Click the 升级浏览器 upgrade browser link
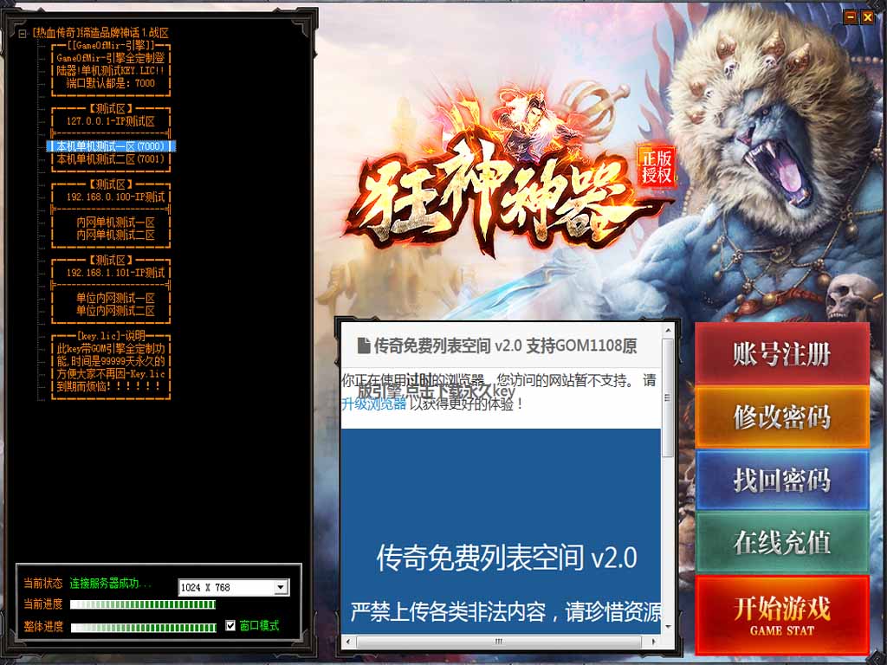Screen dimensions: 887x665 [373, 404]
